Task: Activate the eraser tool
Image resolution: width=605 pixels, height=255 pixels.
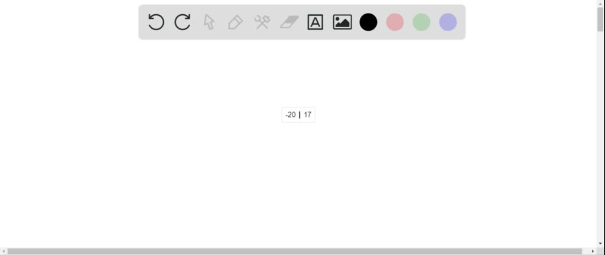Action: point(290,22)
